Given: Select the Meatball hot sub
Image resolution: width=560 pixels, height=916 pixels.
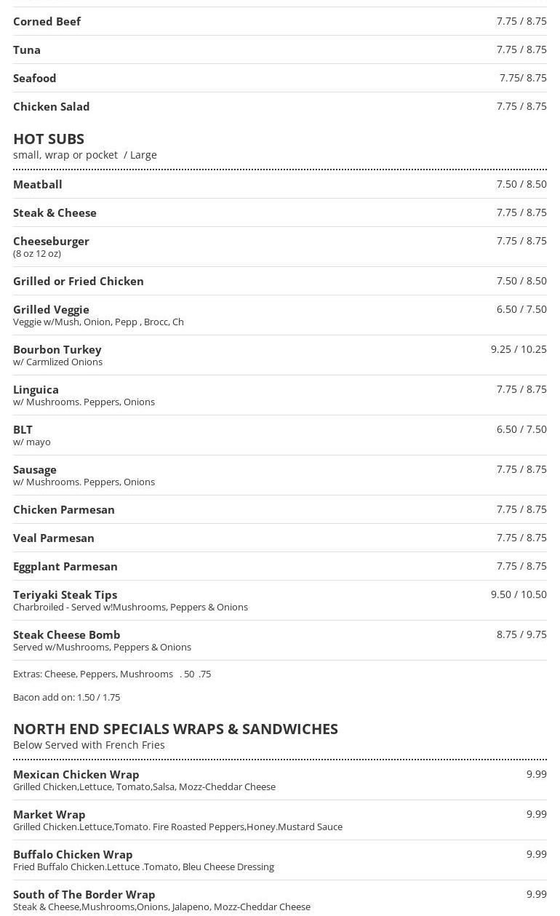Looking at the screenshot, I should coord(38,184).
